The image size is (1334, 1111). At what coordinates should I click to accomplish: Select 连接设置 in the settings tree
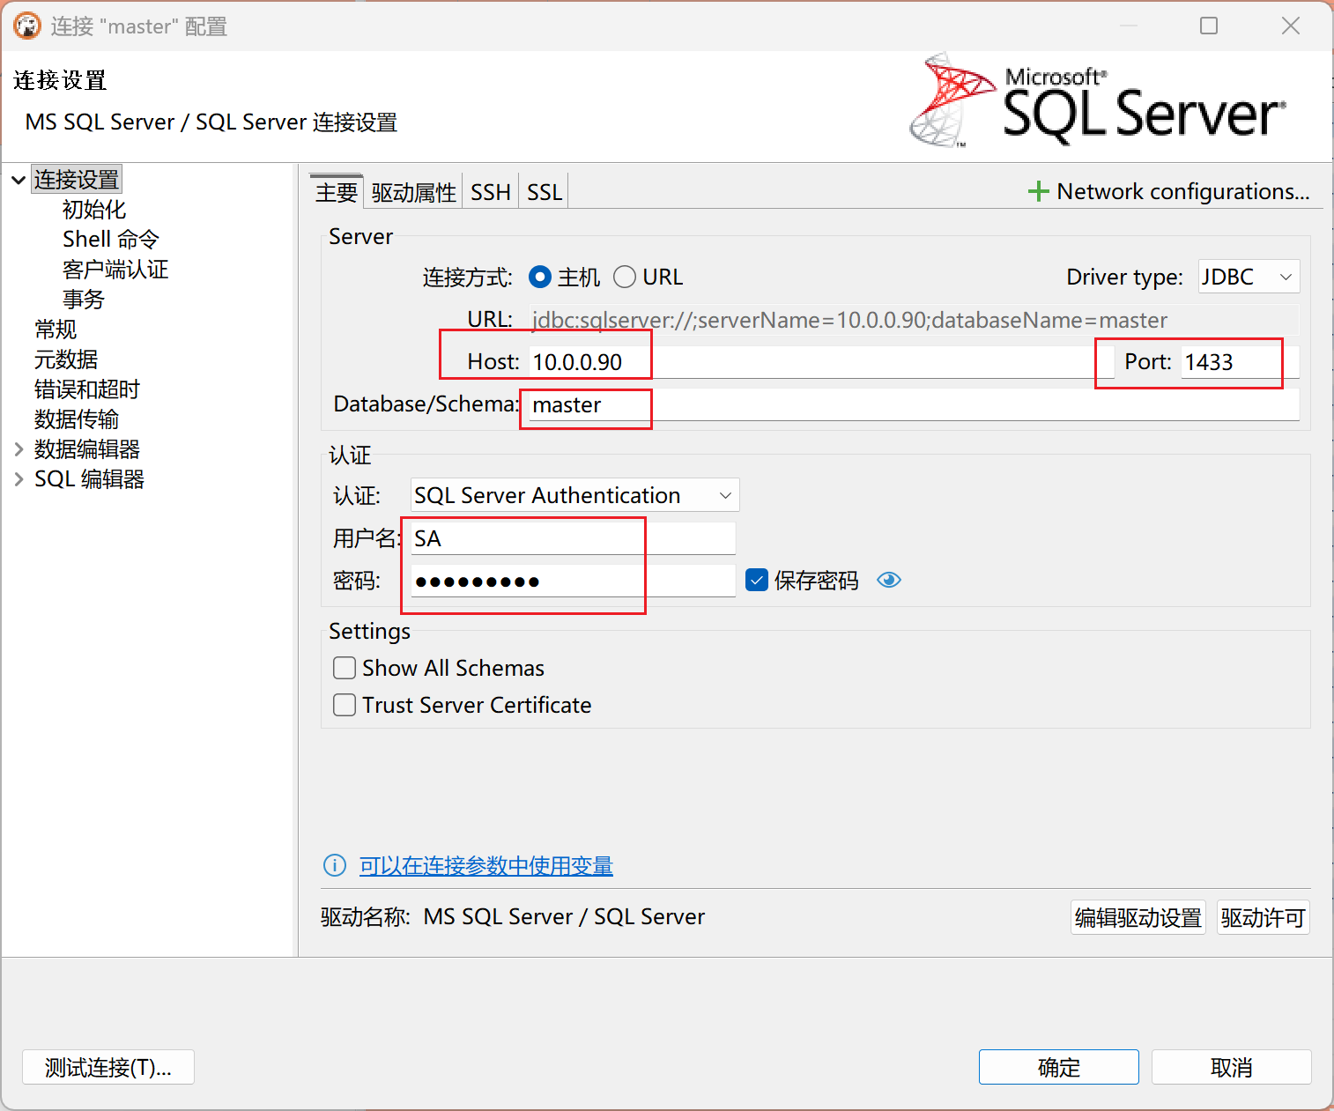pyautogui.click(x=77, y=180)
